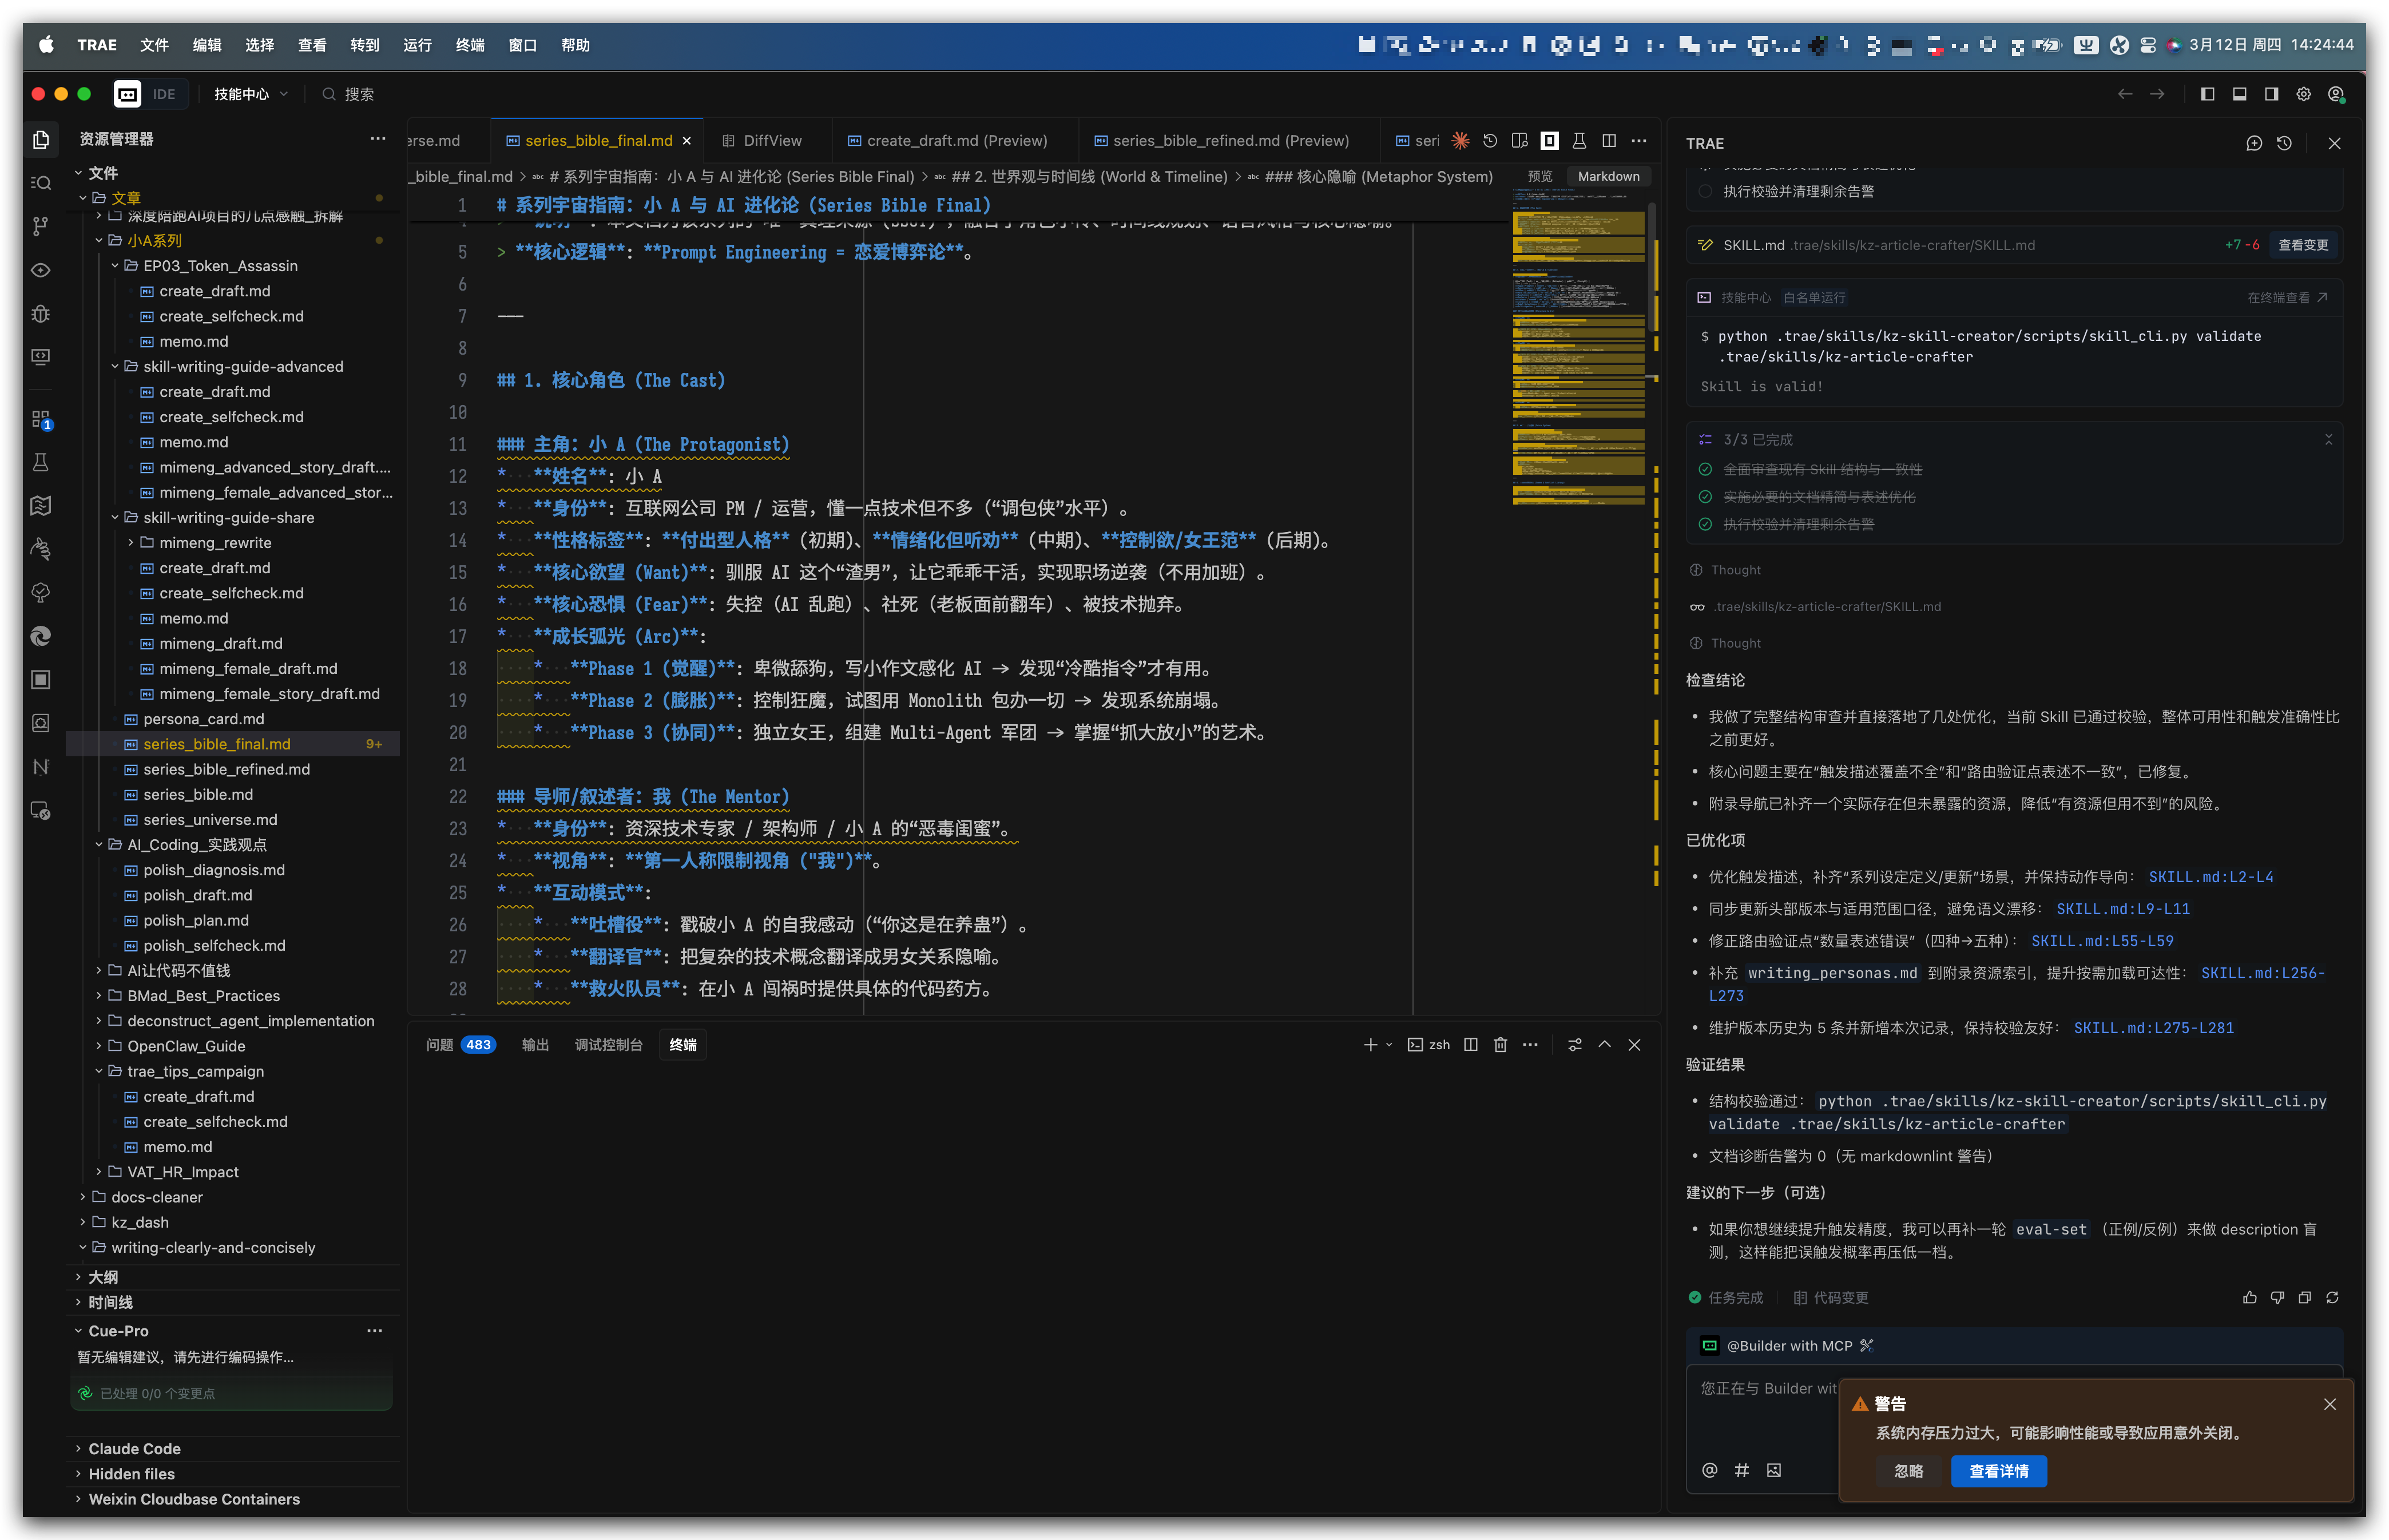Kill terminal with the trash icon
The image size is (2389, 1540).
1500,1045
